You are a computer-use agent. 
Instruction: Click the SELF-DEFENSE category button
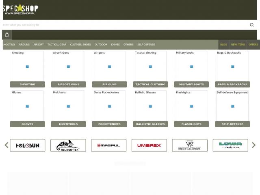click(232, 124)
